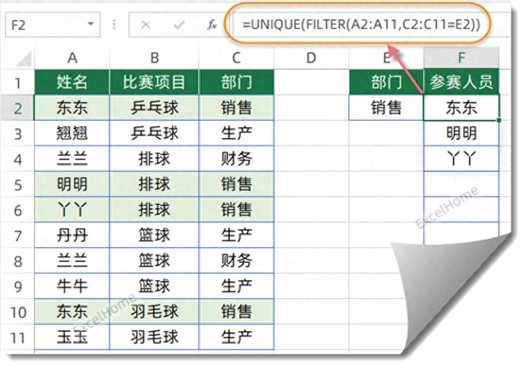Select cell E2 containing 销售

point(386,108)
